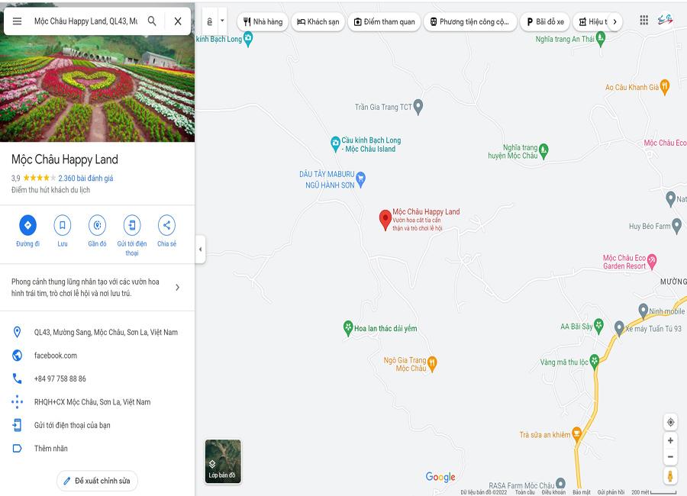
Task: Click the place photo of the heart flower garden
Action: click(x=97, y=89)
